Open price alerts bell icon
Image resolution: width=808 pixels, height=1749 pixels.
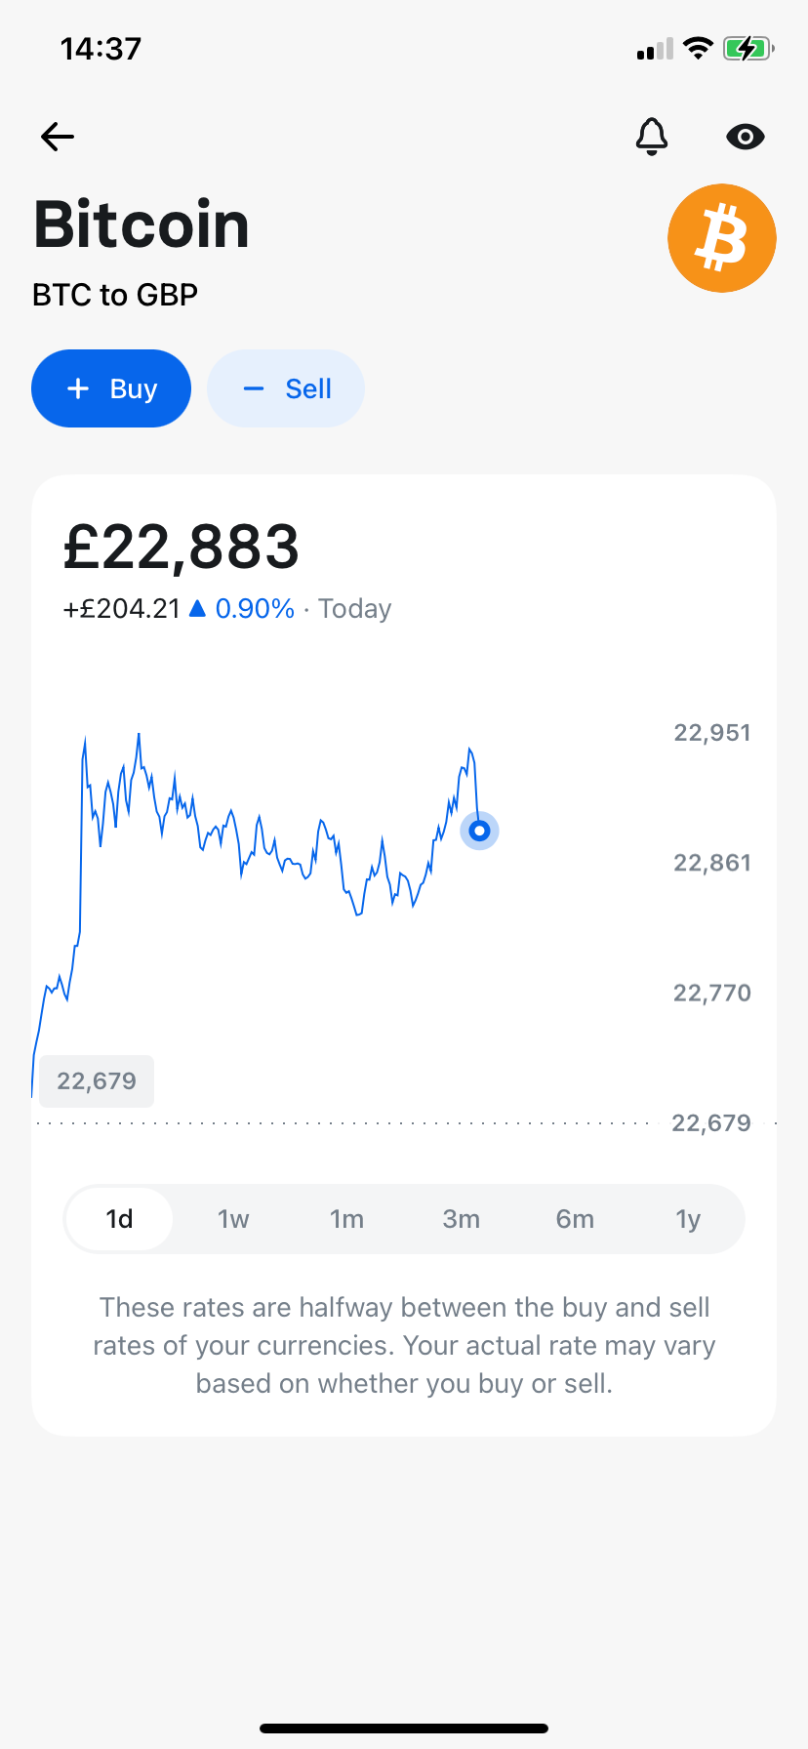[652, 137]
